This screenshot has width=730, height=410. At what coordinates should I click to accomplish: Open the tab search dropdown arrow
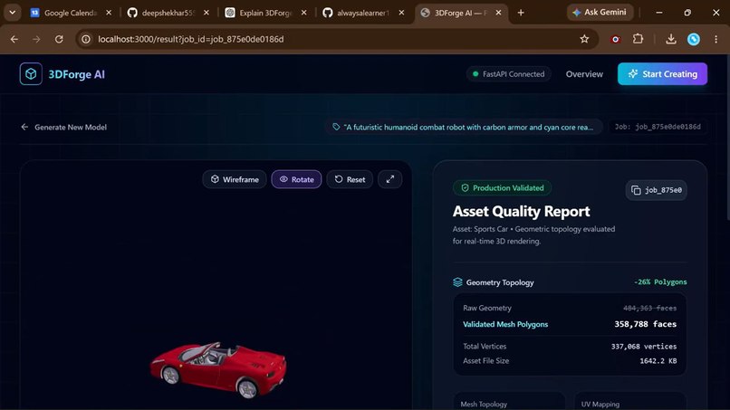pyautogui.click(x=13, y=13)
